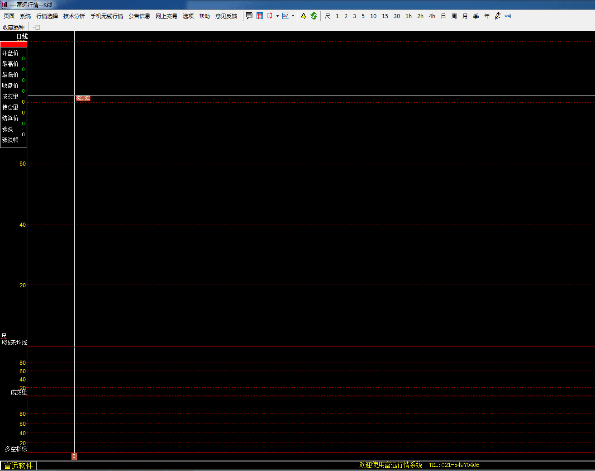Switch to the 1h period button

(x=408, y=16)
